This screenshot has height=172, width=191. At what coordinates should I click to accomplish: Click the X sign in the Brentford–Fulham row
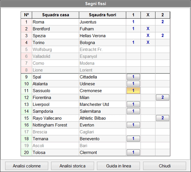(x=148, y=29)
